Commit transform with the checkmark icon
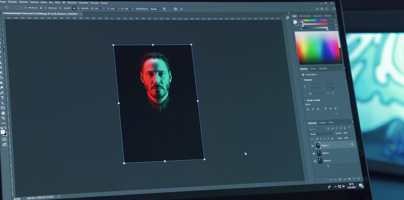Viewport: 404px width, 200px height. click(181, 9)
